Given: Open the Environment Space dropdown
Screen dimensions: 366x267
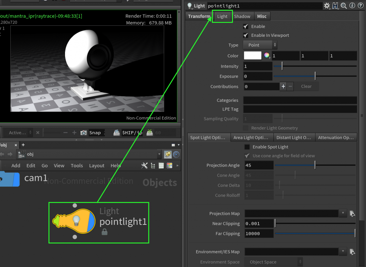Looking at the screenshot, I should (x=274, y=262).
